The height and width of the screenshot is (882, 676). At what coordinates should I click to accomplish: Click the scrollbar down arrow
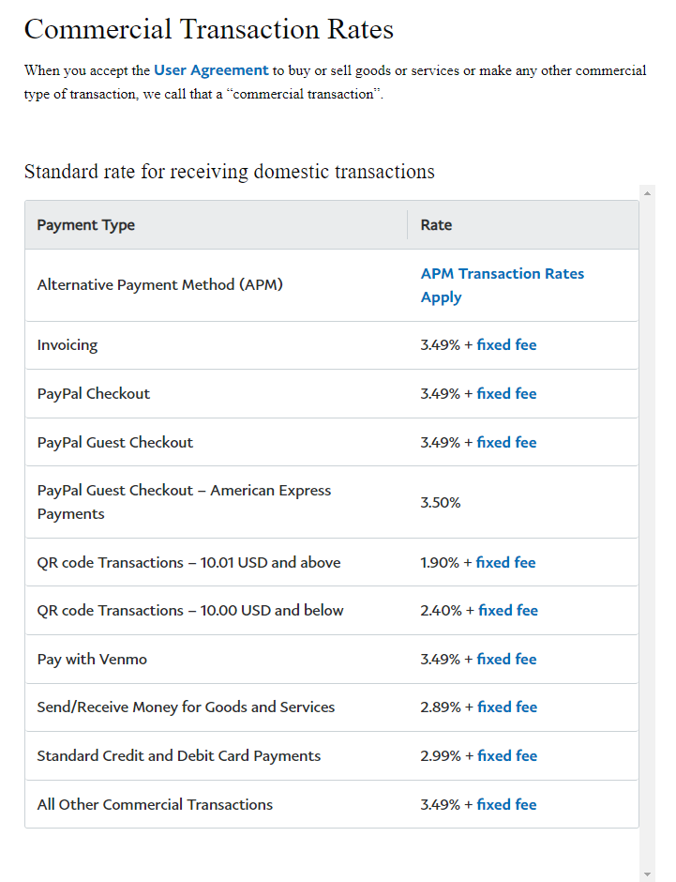[647, 874]
